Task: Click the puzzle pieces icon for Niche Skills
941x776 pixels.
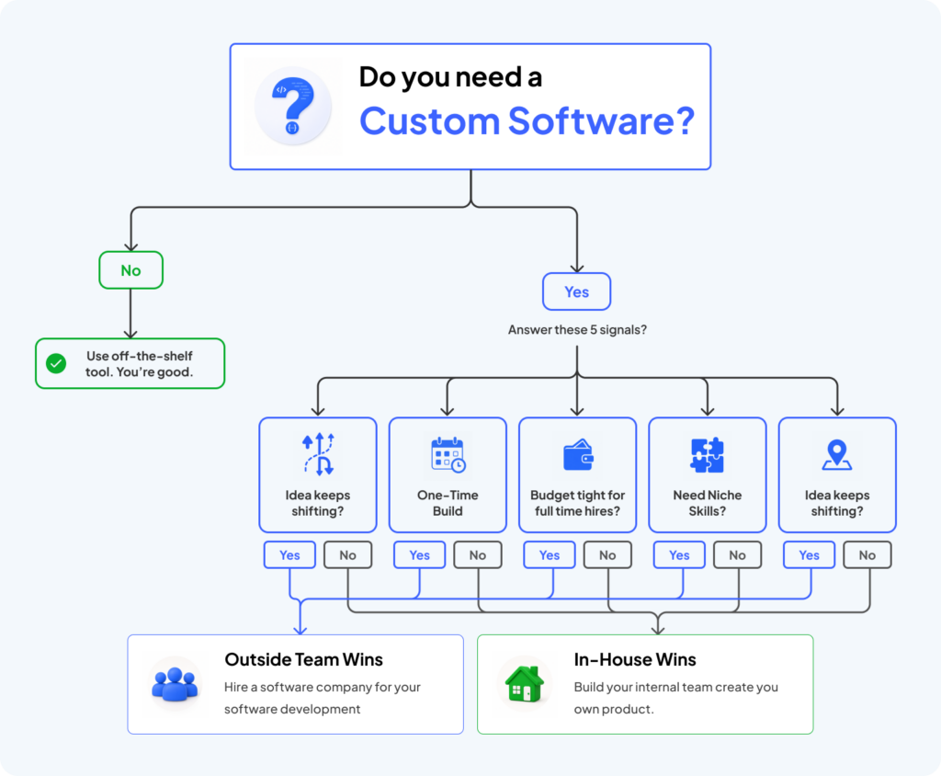Action: [708, 455]
